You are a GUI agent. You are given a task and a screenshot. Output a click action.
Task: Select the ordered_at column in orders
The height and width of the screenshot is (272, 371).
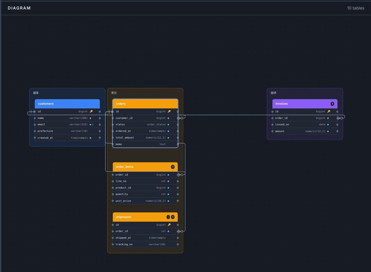(x=145, y=131)
